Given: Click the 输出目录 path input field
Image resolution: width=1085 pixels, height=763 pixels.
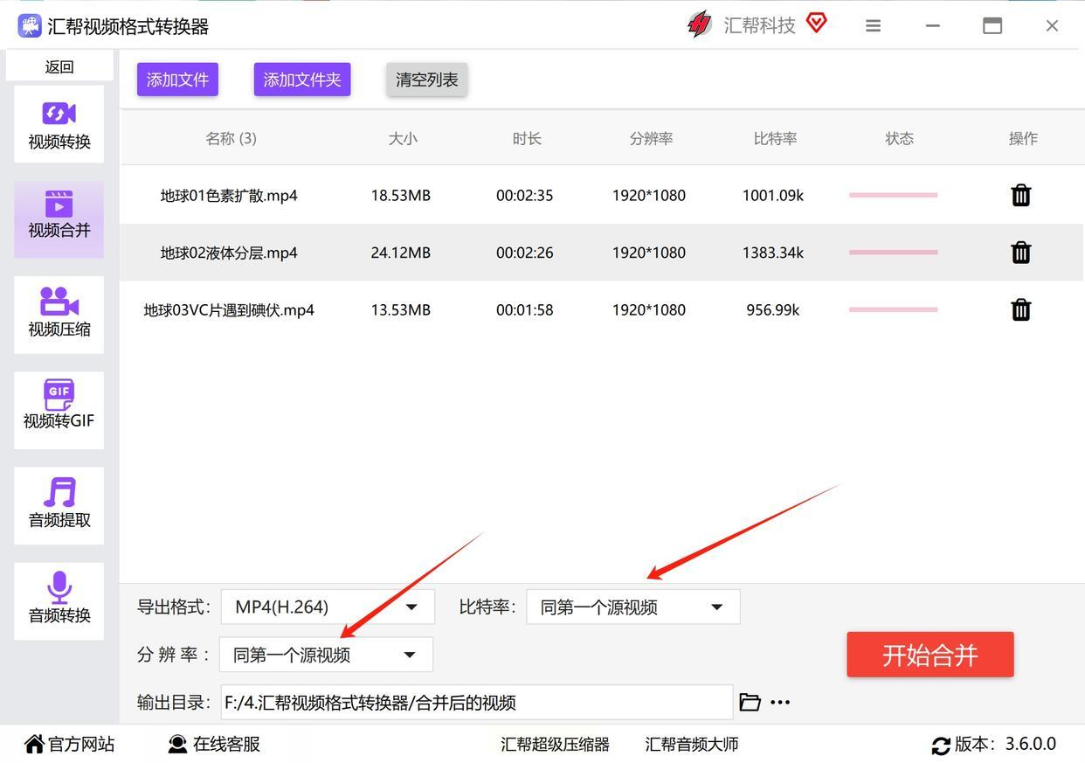Looking at the screenshot, I should (476, 702).
